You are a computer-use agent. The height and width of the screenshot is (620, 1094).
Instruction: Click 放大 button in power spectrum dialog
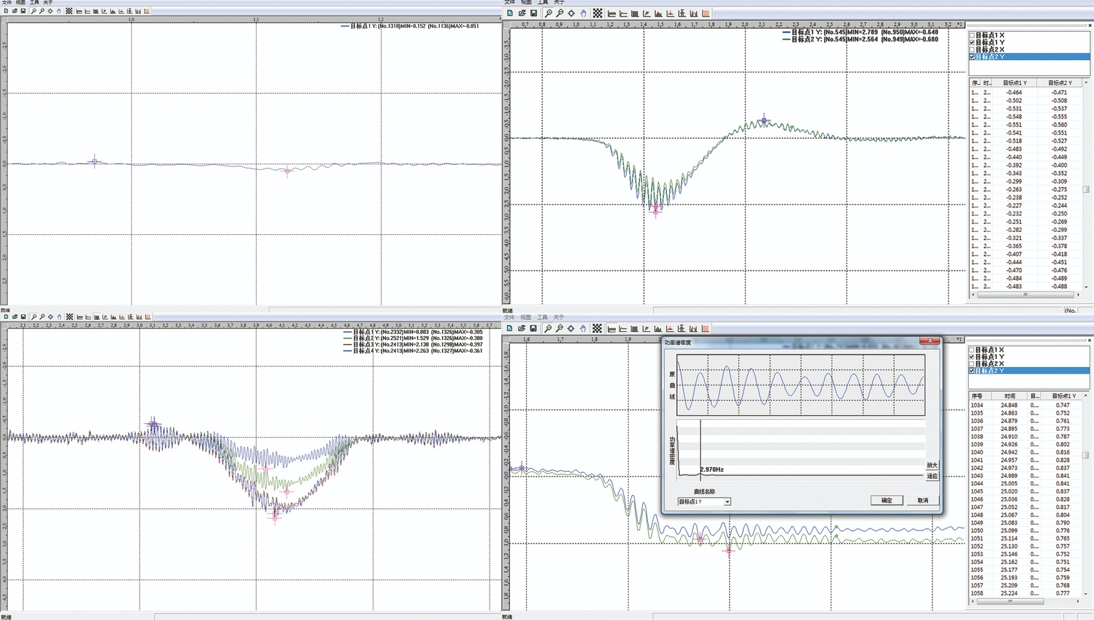point(932,465)
